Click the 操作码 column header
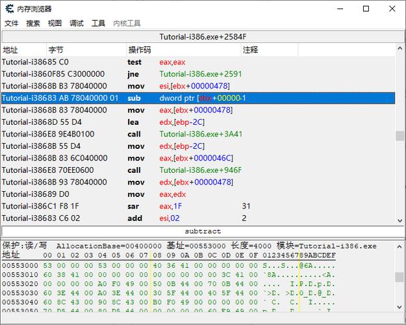Screen dimensions: 406x325 click(184, 50)
